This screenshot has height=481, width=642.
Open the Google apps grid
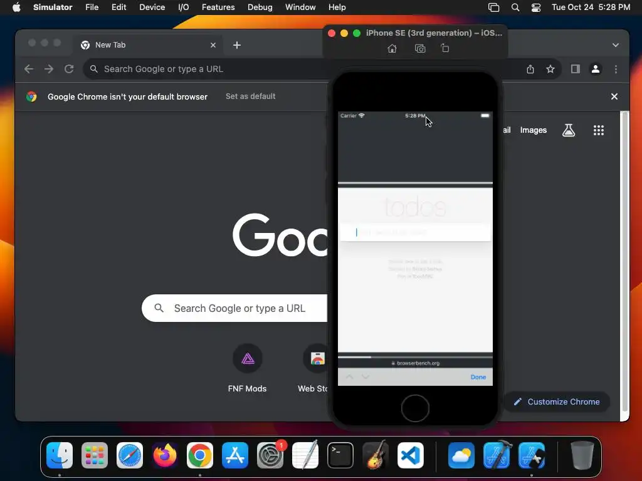pos(599,130)
